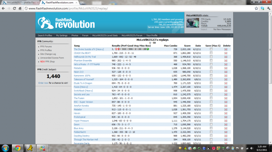Click the logout link
272x152 pixels.
pyautogui.click(x=204, y=29)
